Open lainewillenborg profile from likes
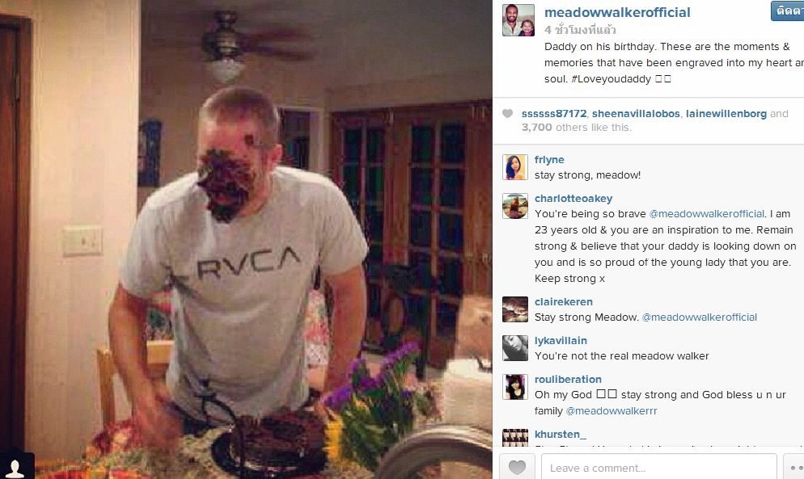This screenshot has height=479, width=804. pyautogui.click(x=726, y=114)
